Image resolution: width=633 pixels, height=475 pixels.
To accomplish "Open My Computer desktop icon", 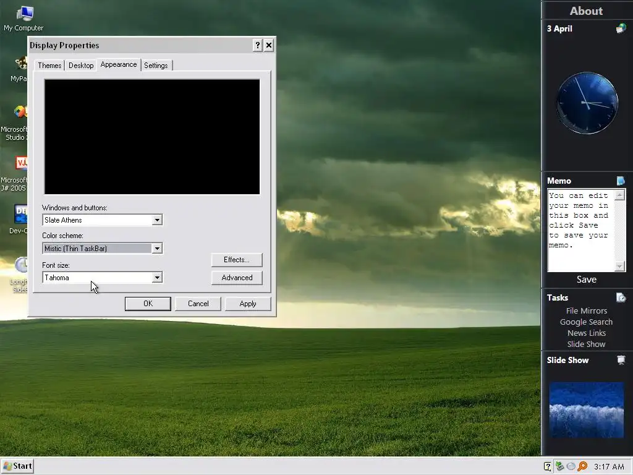I will (x=24, y=19).
